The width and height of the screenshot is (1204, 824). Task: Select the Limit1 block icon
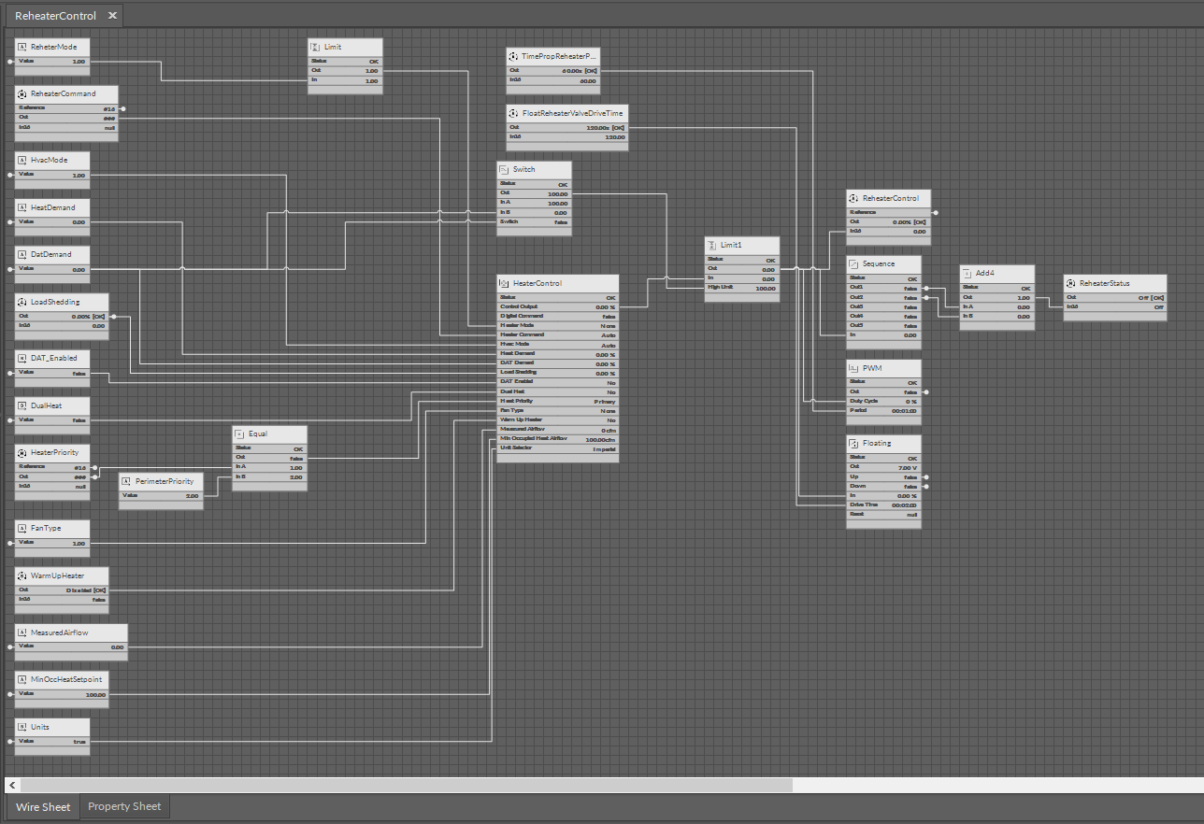point(712,245)
